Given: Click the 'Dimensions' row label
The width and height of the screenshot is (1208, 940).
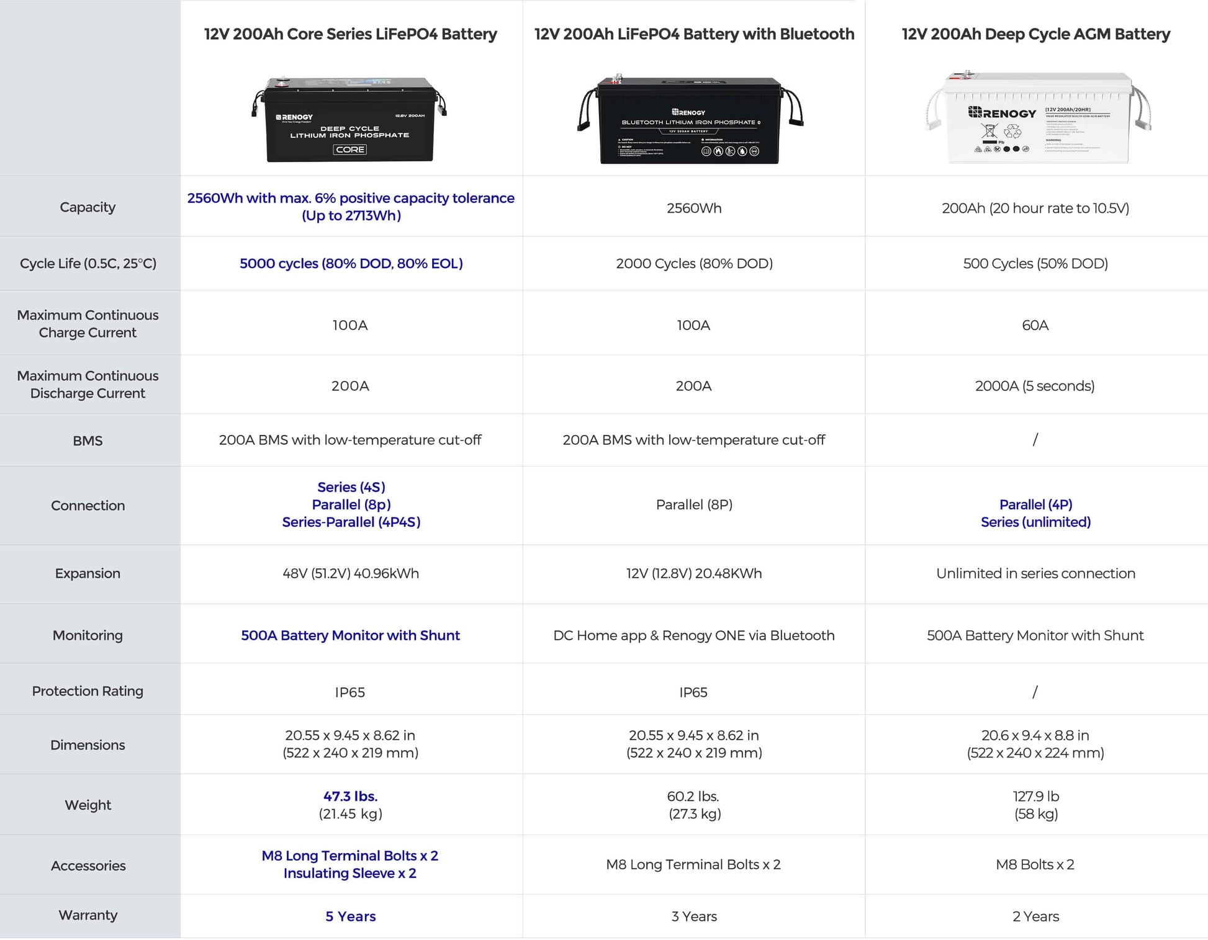Looking at the screenshot, I should coord(88,745).
